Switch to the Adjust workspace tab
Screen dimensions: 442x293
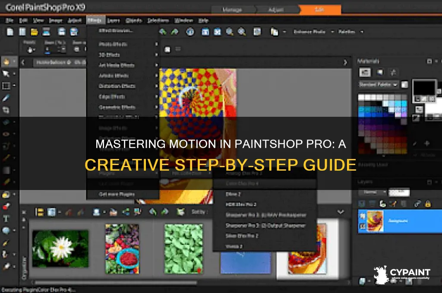276,10
